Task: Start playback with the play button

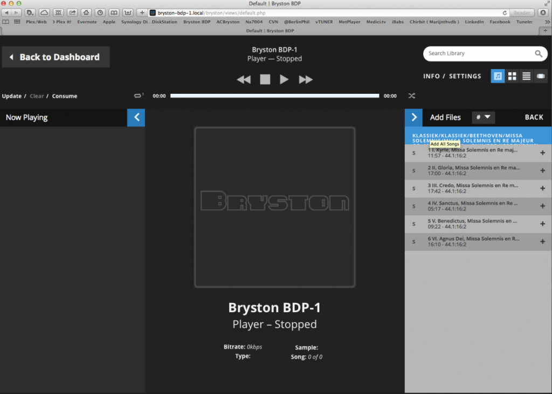Action: [284, 80]
